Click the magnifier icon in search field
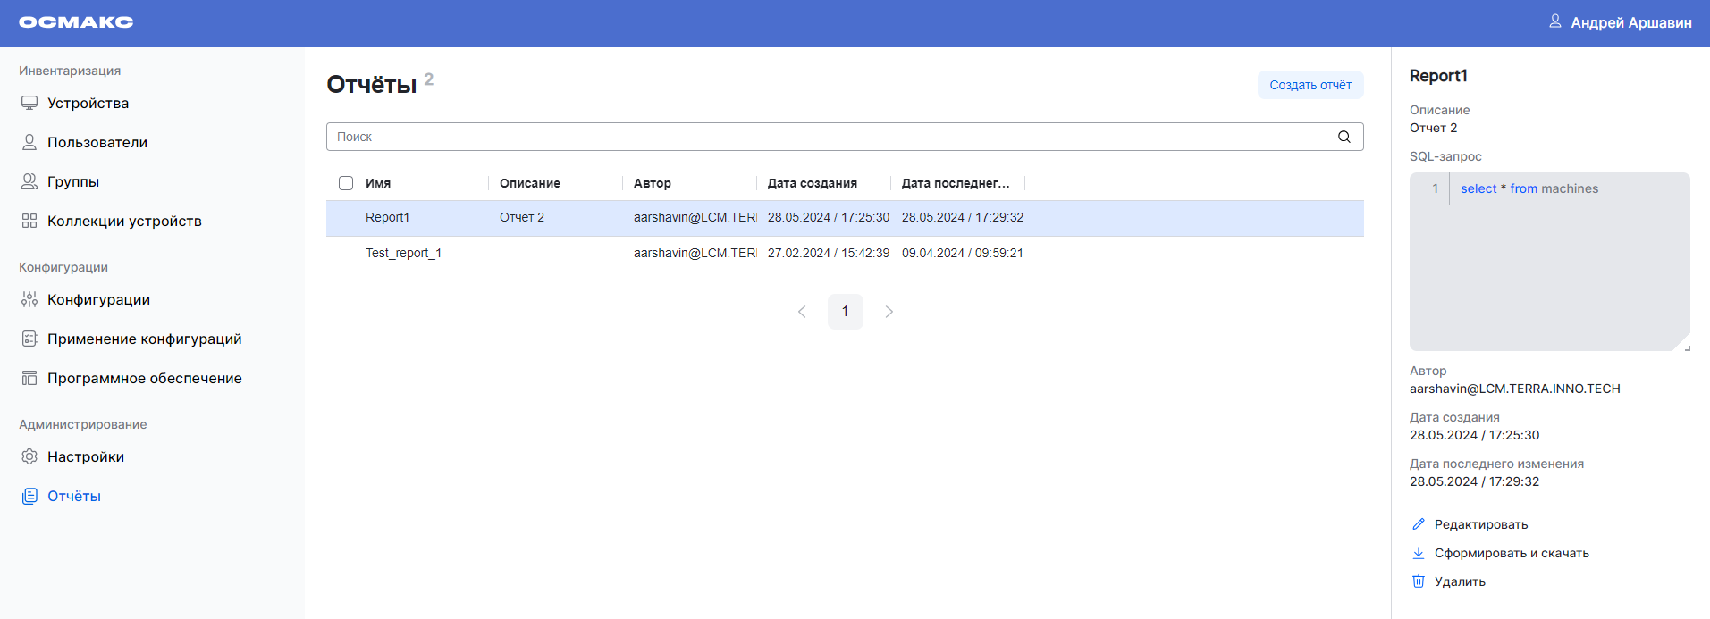The height and width of the screenshot is (619, 1710). 1344,137
